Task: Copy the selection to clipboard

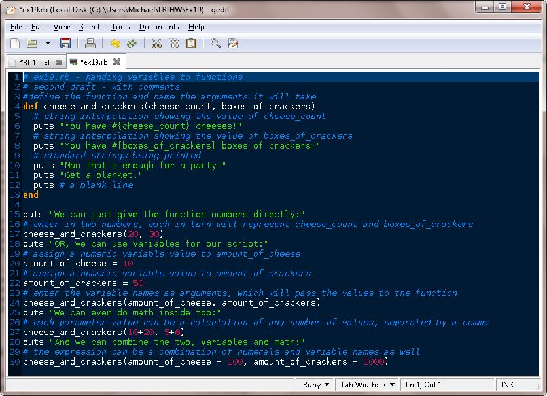Action: coord(173,43)
